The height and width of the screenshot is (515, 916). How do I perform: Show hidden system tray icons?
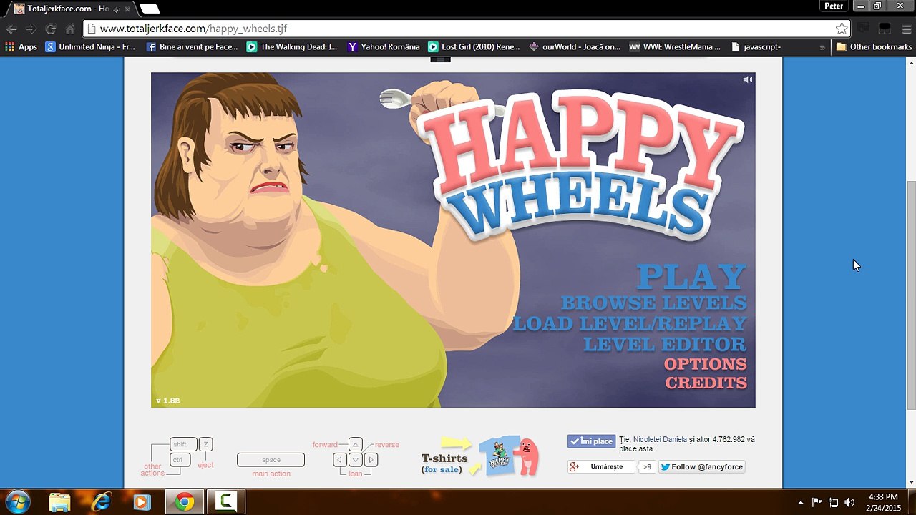click(800, 502)
